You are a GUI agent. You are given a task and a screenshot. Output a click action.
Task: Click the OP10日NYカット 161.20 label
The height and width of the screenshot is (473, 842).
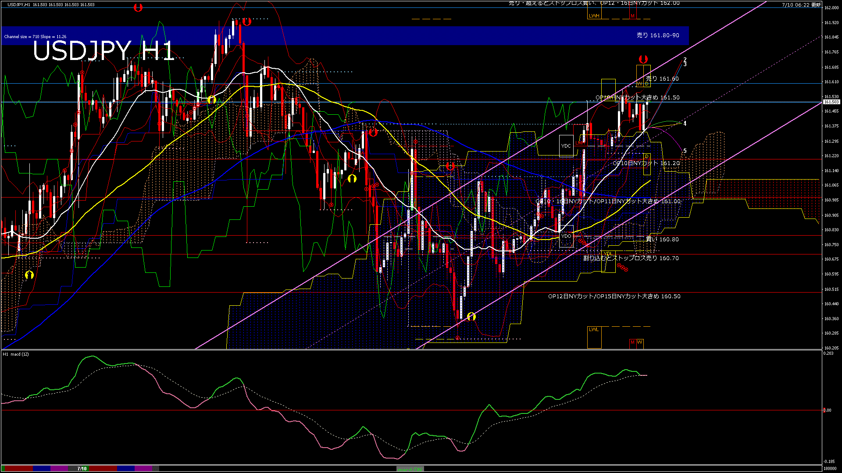(646, 163)
